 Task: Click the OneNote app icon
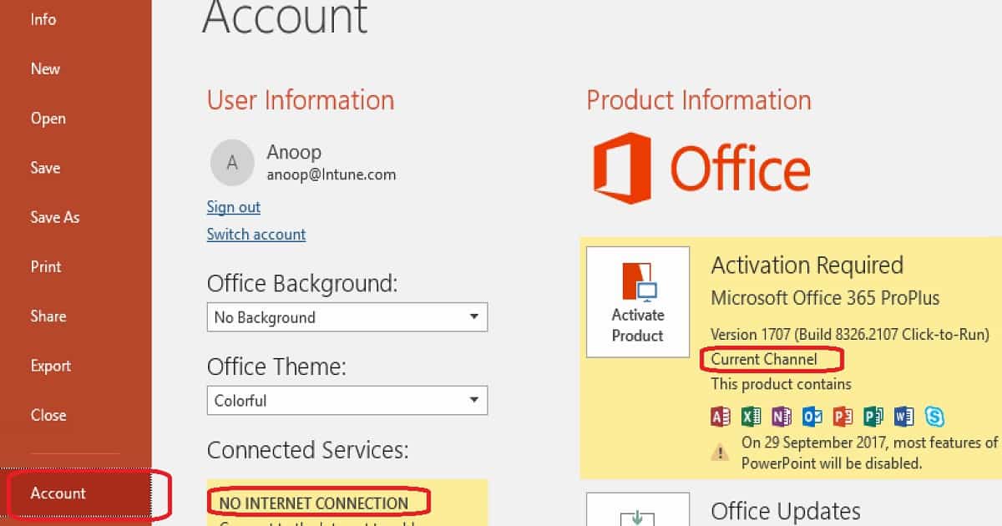(782, 416)
